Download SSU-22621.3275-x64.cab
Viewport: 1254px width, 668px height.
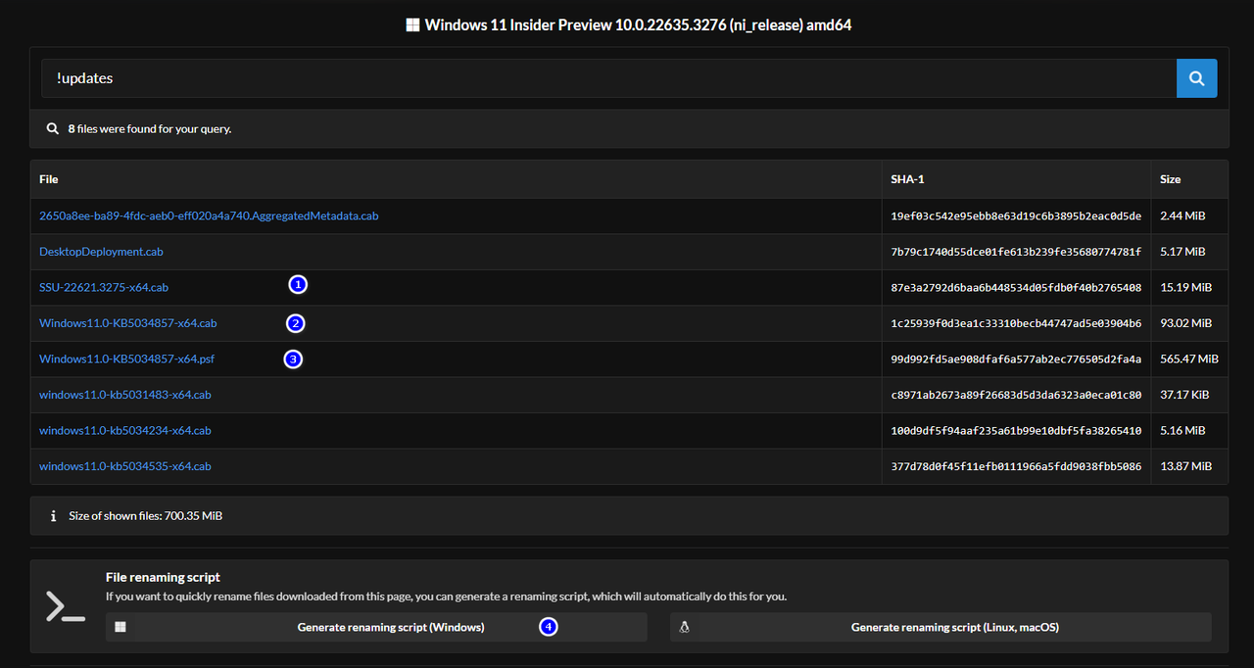coord(104,287)
